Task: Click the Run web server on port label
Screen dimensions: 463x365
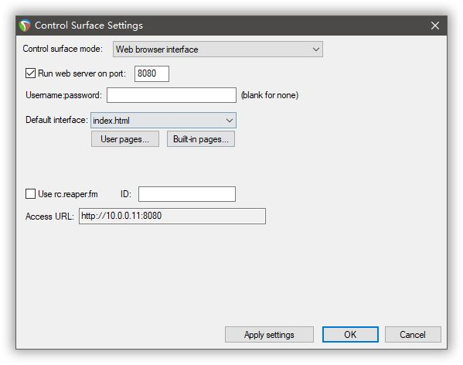Action: (82, 73)
